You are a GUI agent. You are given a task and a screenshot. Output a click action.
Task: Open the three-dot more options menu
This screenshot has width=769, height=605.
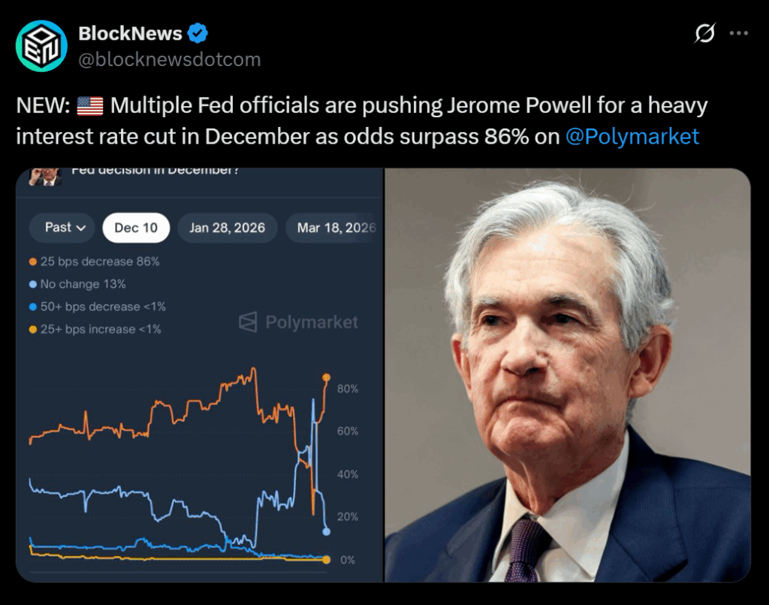[x=740, y=32]
